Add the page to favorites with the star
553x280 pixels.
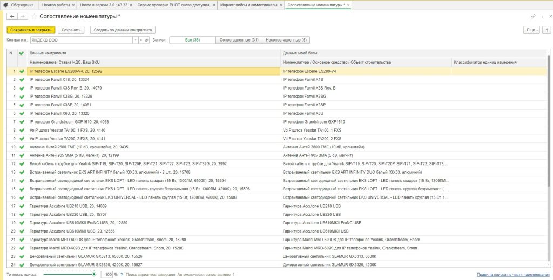[x=34, y=17]
